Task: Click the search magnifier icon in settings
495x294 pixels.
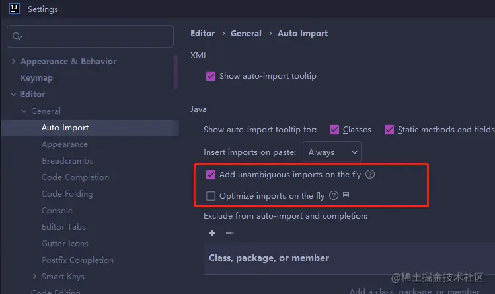Action: pos(17,37)
